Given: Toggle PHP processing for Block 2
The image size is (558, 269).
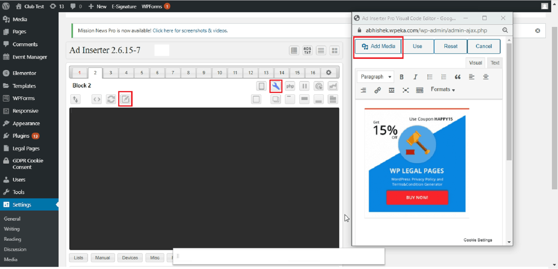Looking at the screenshot, I should tap(290, 86).
